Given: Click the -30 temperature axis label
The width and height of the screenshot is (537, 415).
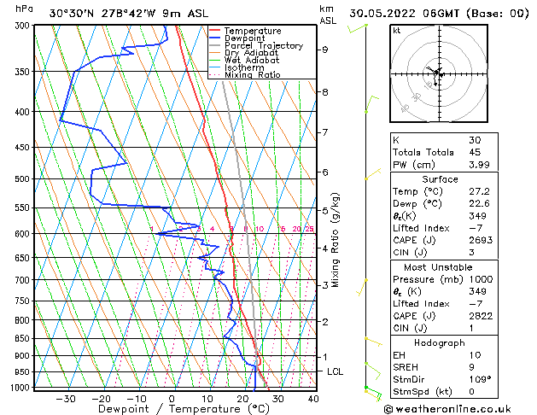Looking at the screenshot, I should (x=66, y=400).
